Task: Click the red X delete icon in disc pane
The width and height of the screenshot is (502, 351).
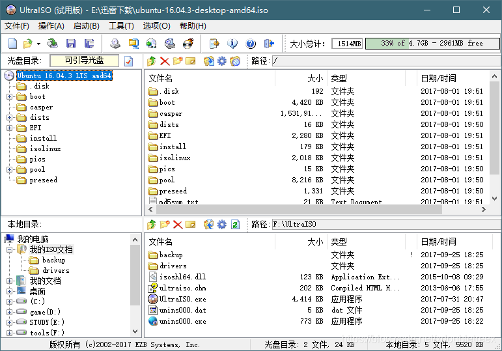Action: coord(165,61)
